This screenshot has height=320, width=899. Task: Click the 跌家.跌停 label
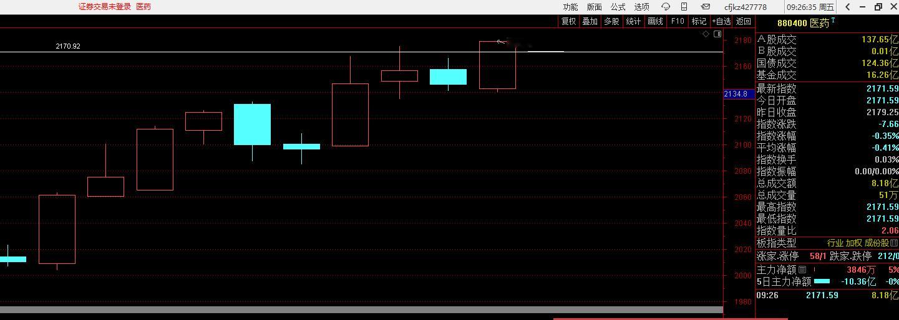point(850,256)
